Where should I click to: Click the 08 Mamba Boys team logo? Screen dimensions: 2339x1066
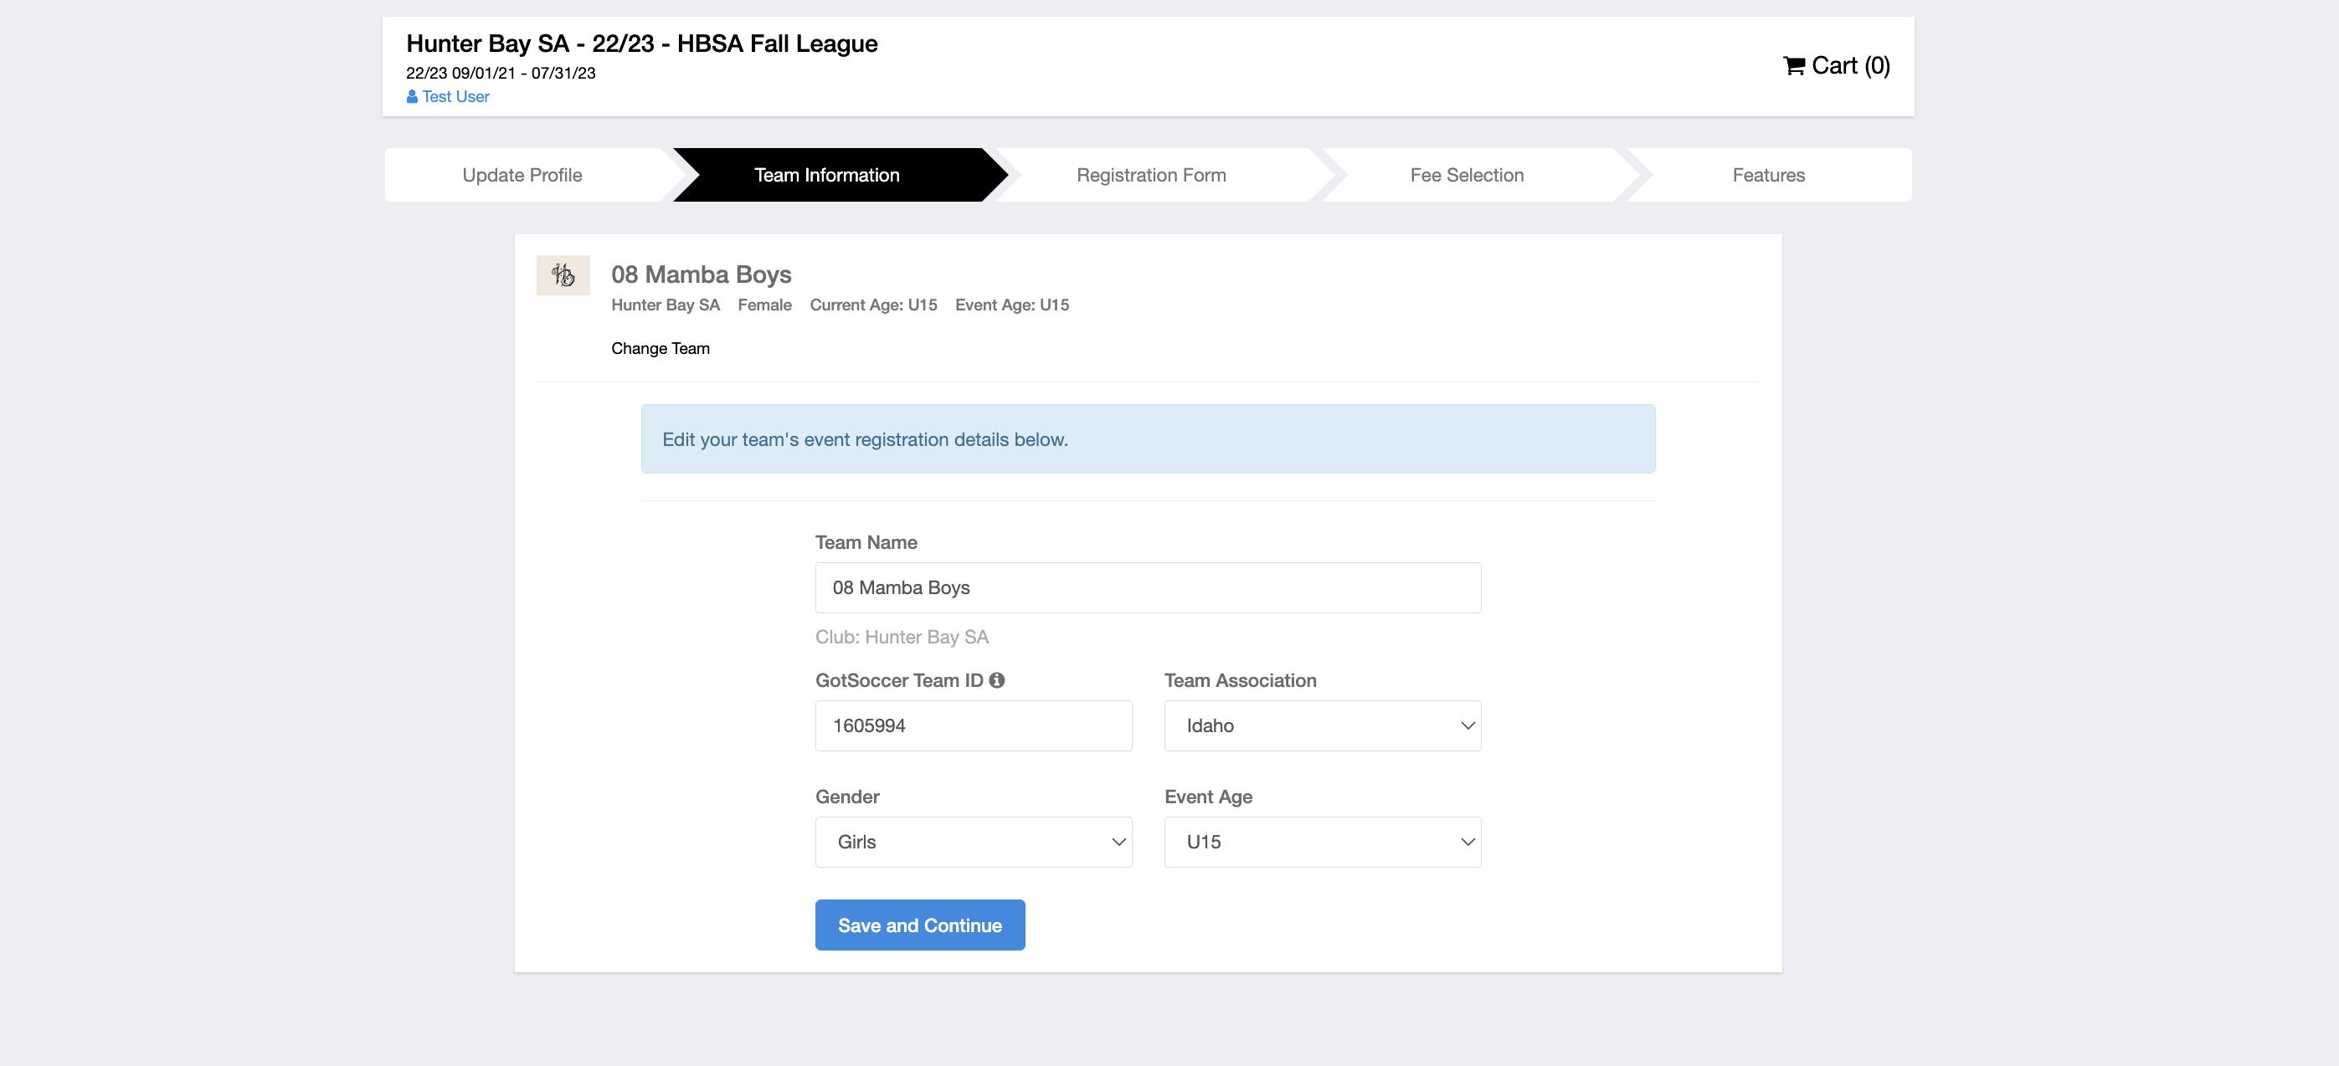563,275
